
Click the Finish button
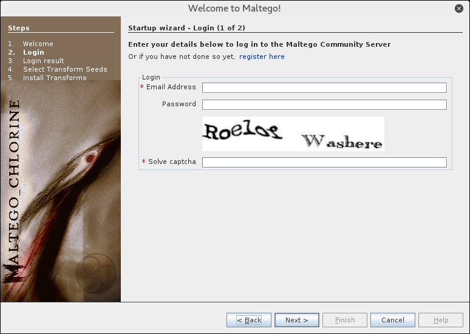click(345, 320)
